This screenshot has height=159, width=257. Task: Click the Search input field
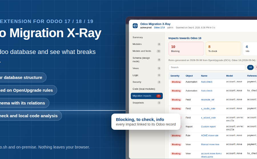[207, 67]
